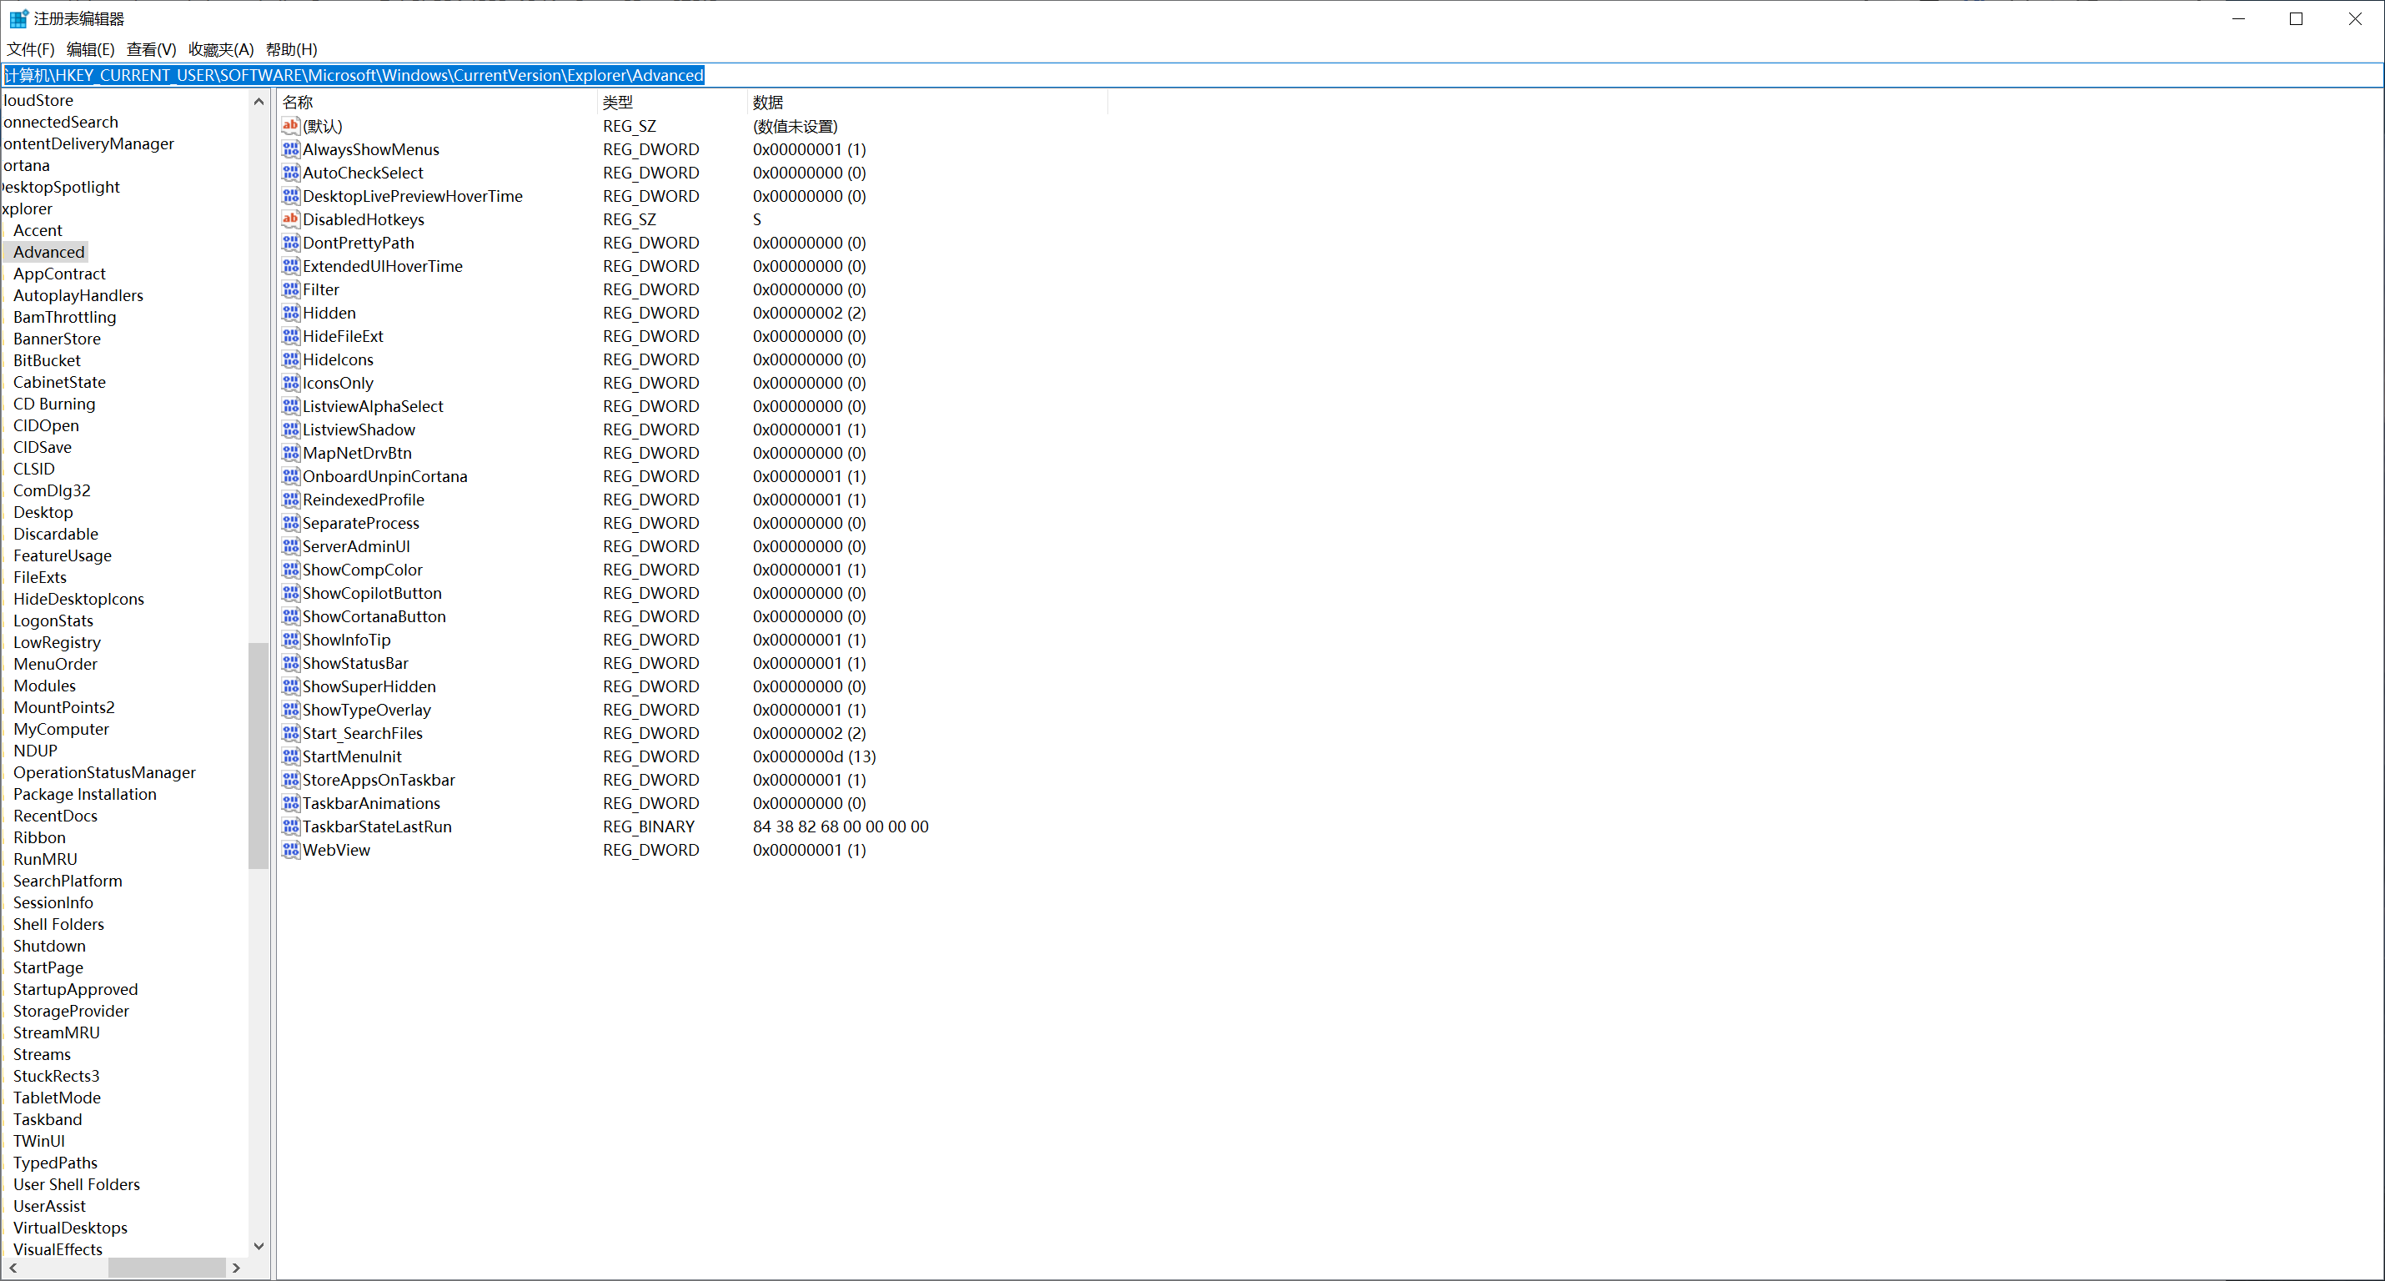
Task: Click the ShowInfoTip value icon
Action: 291,640
